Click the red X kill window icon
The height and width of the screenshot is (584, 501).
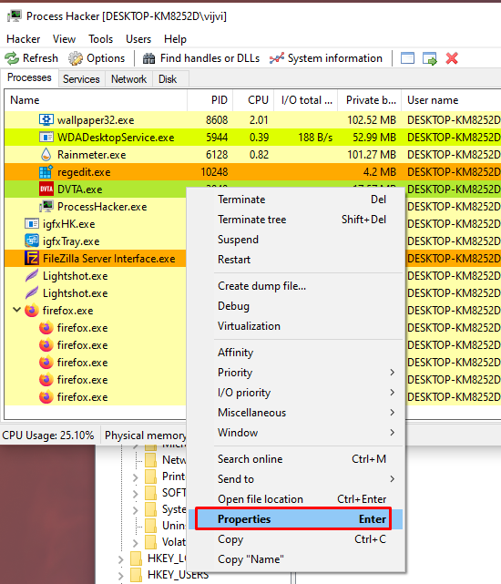[452, 58]
